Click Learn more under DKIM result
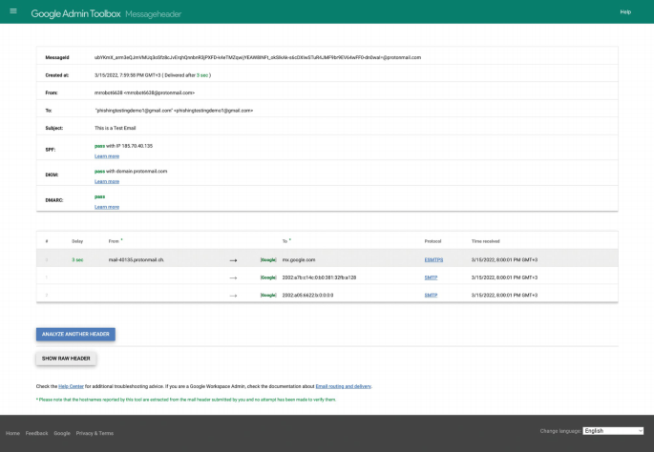 [107, 181]
